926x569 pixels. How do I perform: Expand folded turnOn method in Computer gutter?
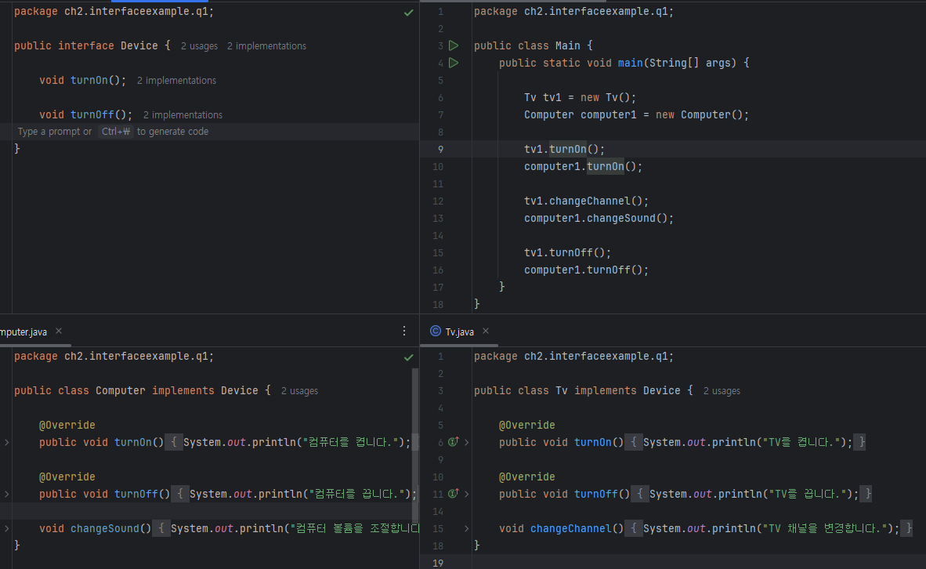pyautogui.click(x=6, y=442)
